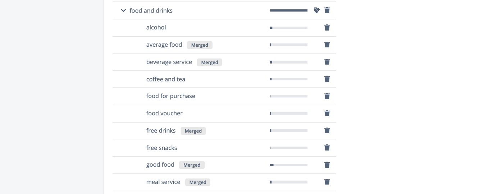Delete the alcohol topic
Image resolution: width=489 pixels, height=194 pixels.
tap(327, 27)
